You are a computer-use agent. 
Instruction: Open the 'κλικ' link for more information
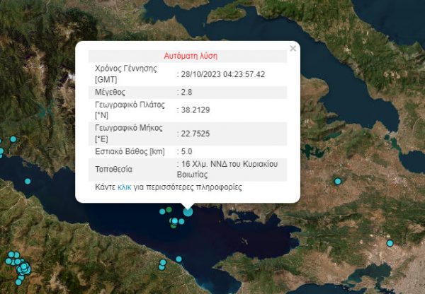(x=124, y=188)
